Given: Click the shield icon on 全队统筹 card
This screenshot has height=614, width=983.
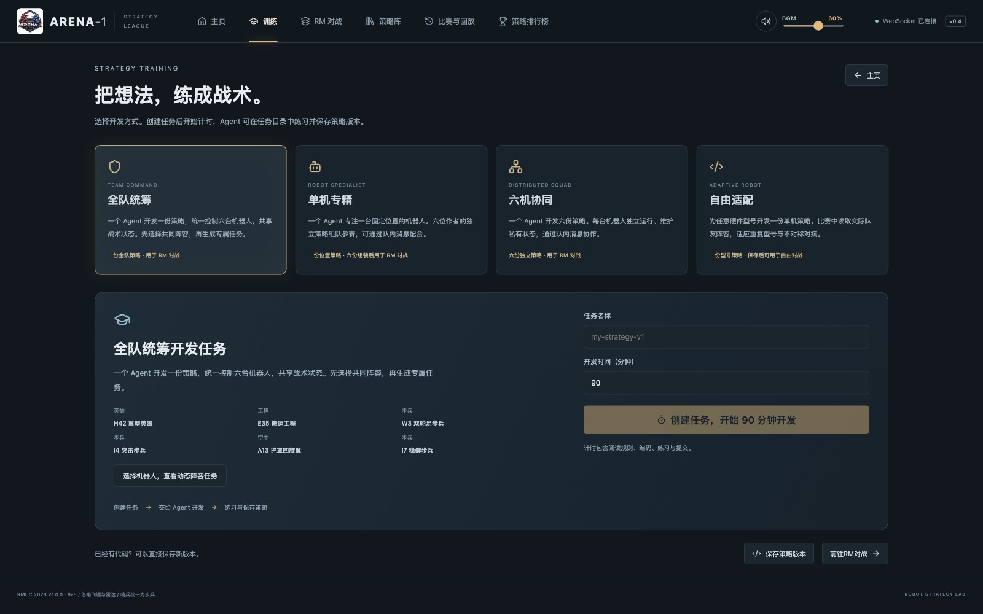Looking at the screenshot, I should 114,166.
